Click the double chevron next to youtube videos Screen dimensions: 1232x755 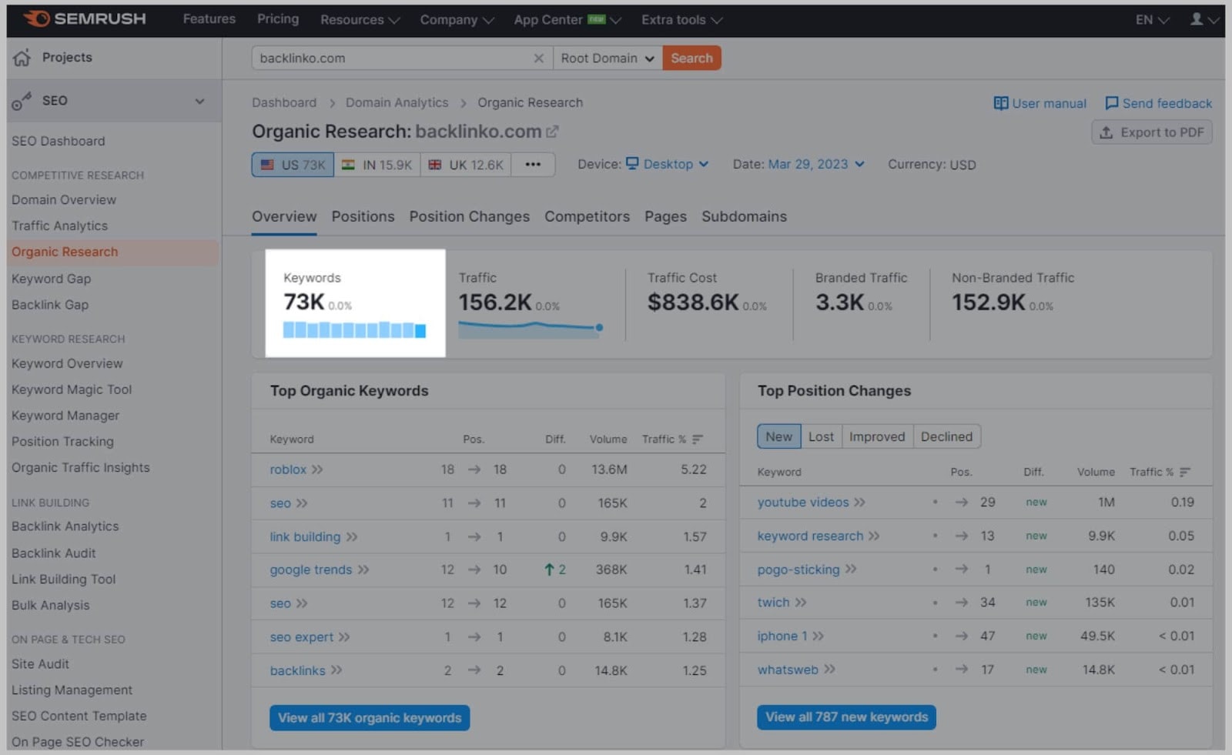(x=859, y=503)
